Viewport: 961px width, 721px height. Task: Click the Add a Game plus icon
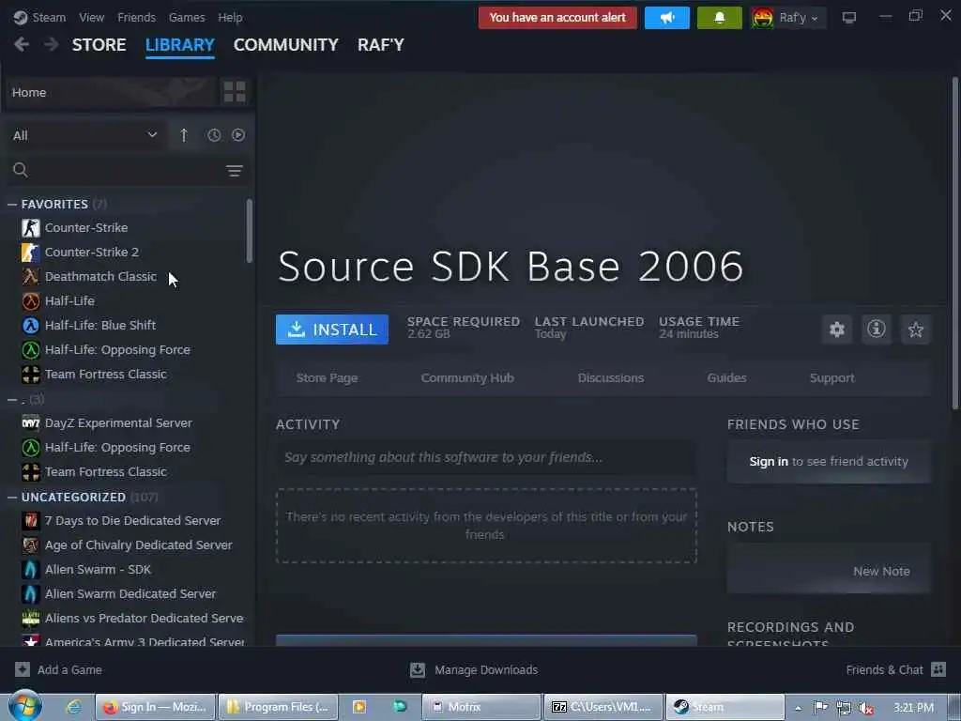23,669
